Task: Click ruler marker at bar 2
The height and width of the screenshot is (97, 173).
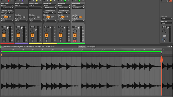Action: click(42, 50)
